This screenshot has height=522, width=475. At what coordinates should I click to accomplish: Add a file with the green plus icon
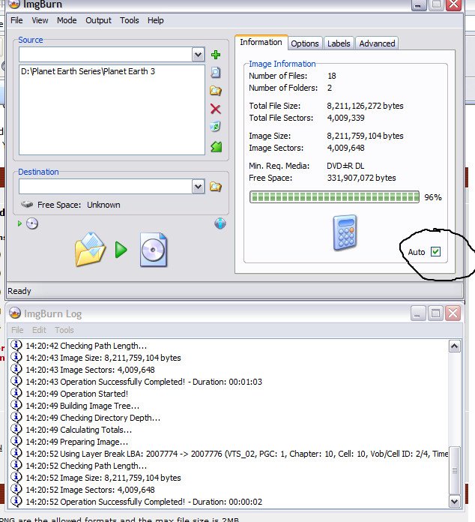(x=216, y=55)
